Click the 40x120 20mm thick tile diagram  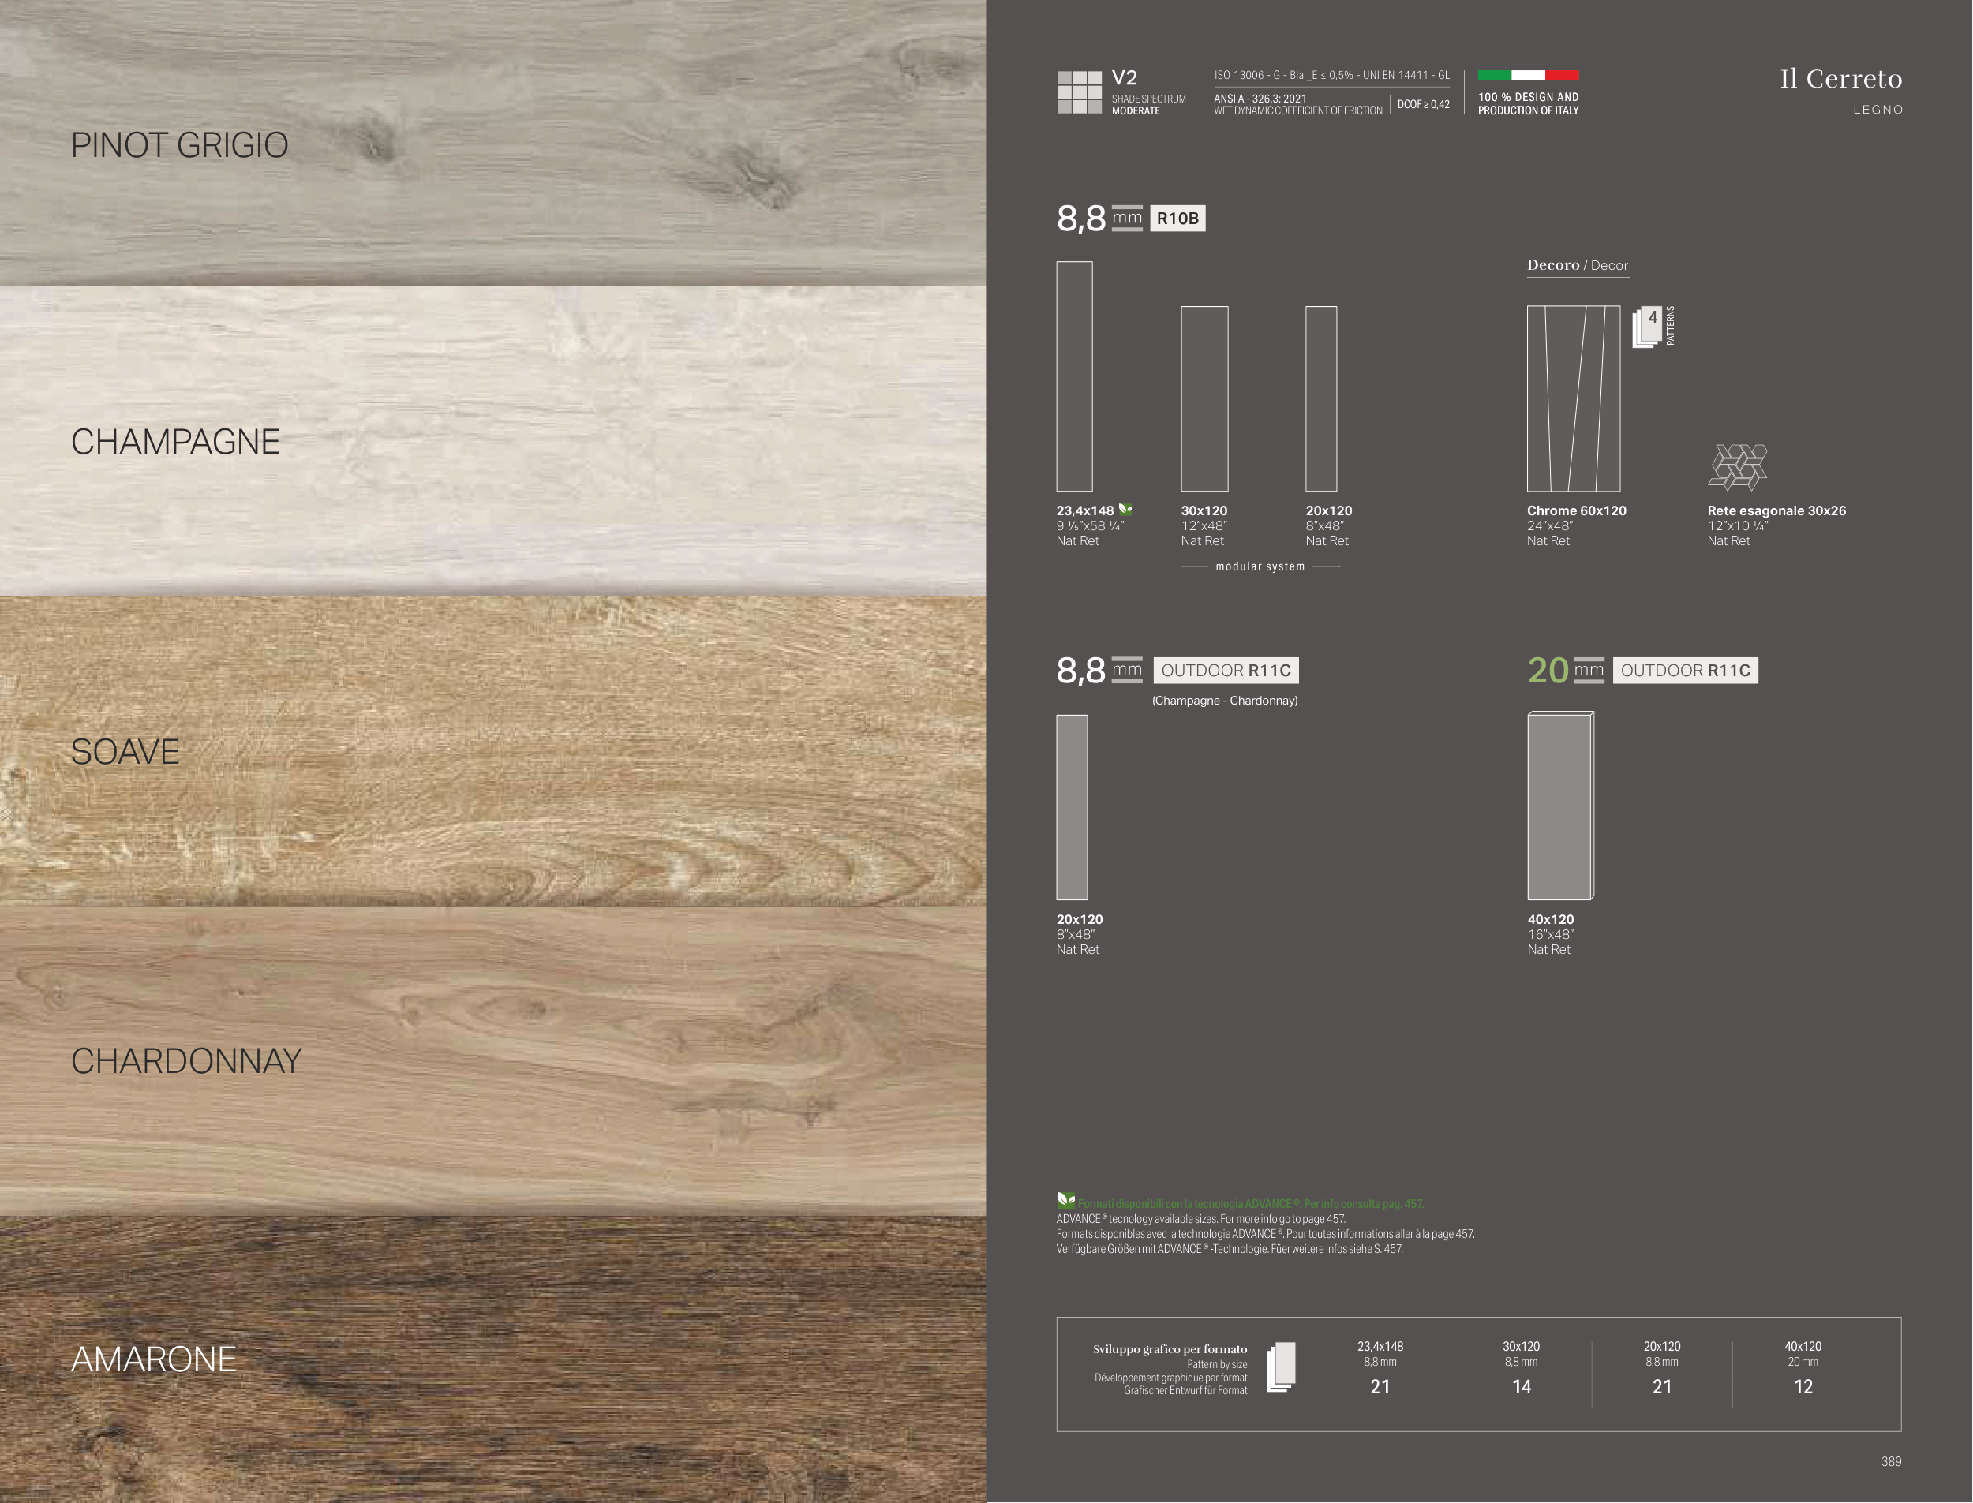[x=1559, y=806]
